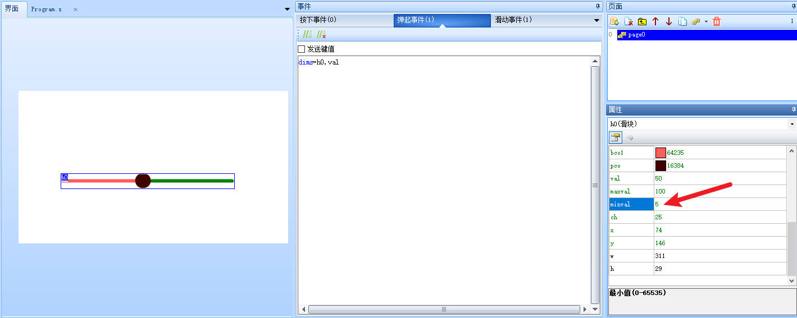
Task: Click the yellow folder insert-page icon
Action: (x=642, y=21)
